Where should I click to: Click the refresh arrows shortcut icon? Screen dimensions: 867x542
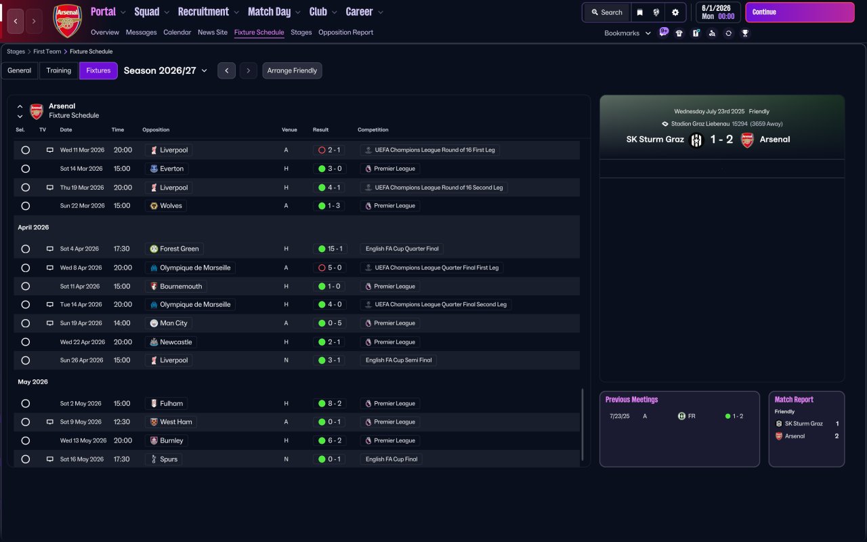point(728,33)
